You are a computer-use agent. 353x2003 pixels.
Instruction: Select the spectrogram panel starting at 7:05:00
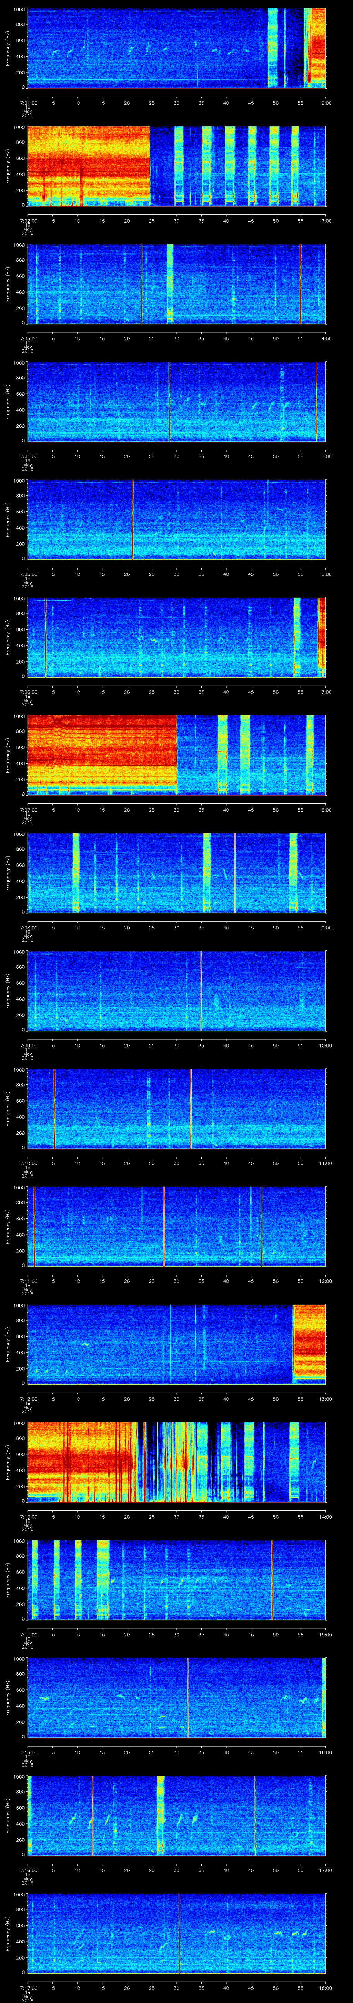click(x=177, y=520)
